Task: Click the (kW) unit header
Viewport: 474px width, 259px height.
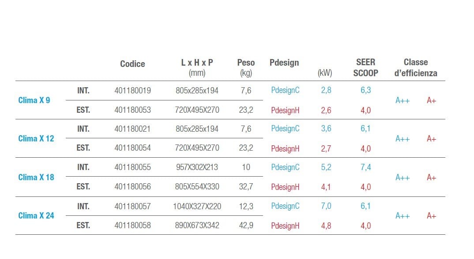Action: 325,73
